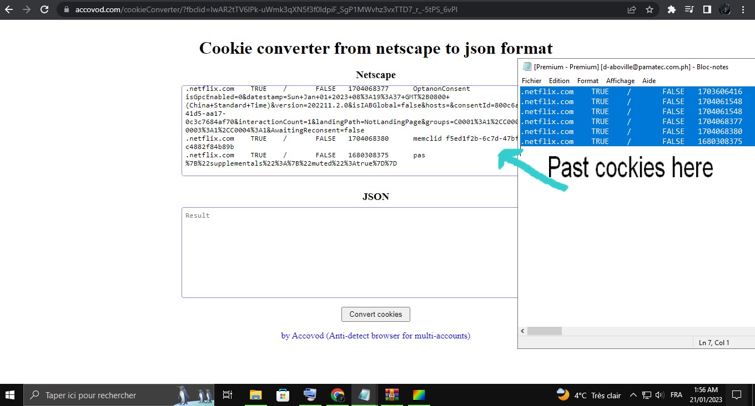Click the browser back arrow

coord(9,9)
